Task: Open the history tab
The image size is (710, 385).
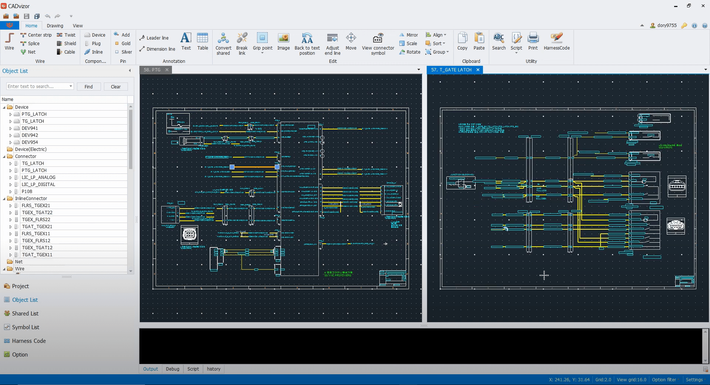Action: (x=213, y=369)
